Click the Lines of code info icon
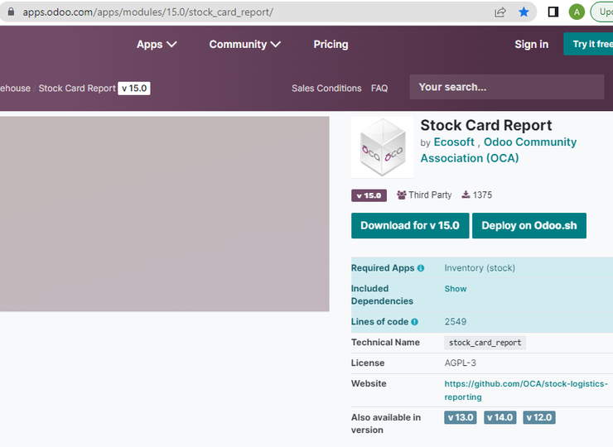The height and width of the screenshot is (447, 613). click(415, 322)
